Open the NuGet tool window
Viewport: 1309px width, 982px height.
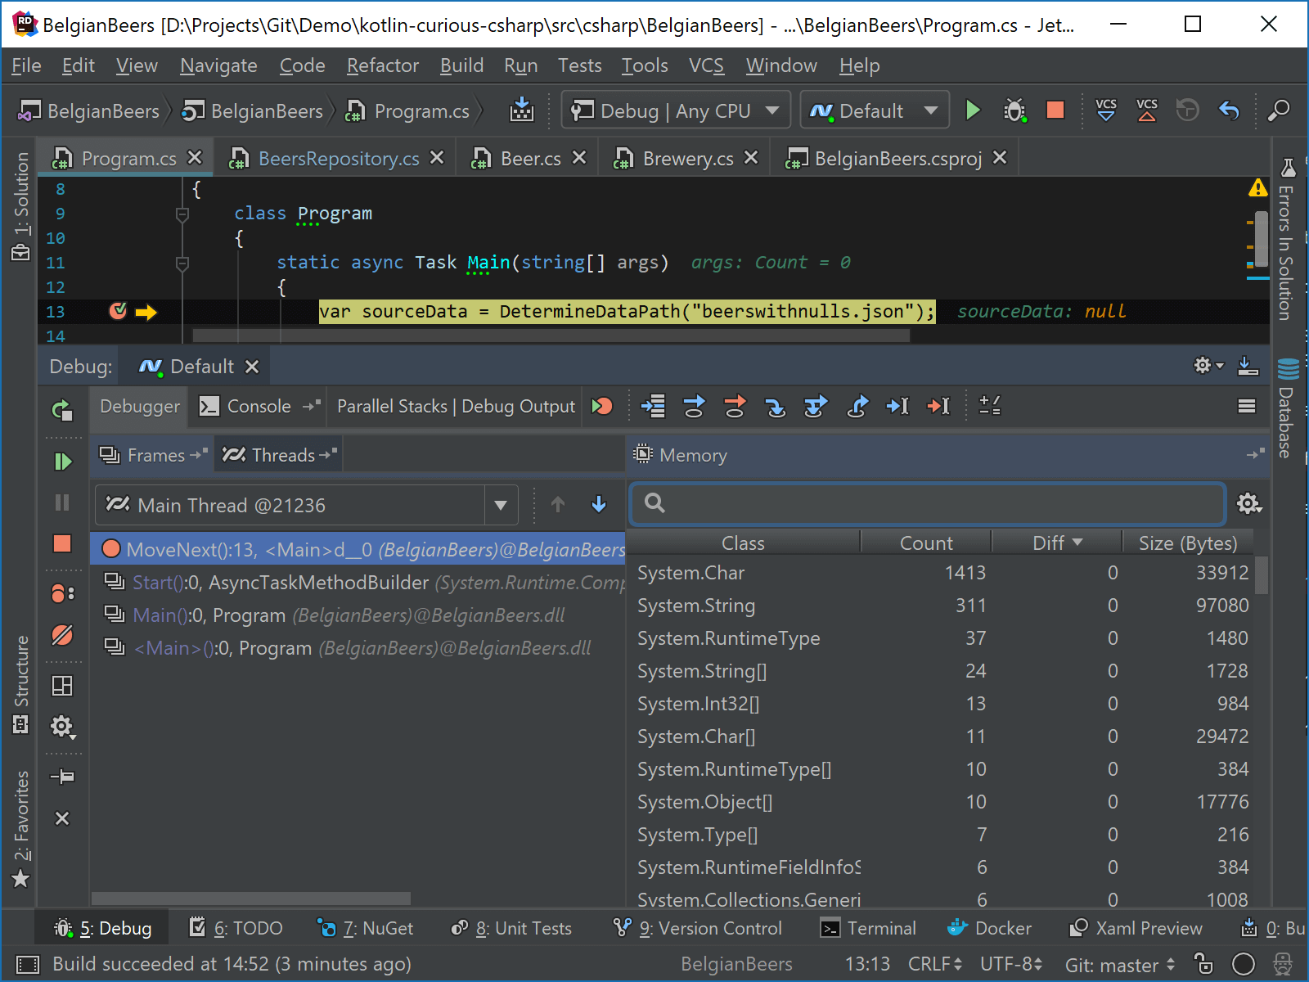(365, 928)
